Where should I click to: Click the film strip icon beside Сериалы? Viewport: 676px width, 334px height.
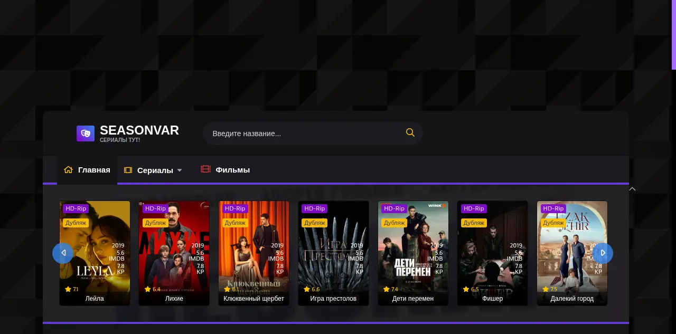[x=128, y=170]
